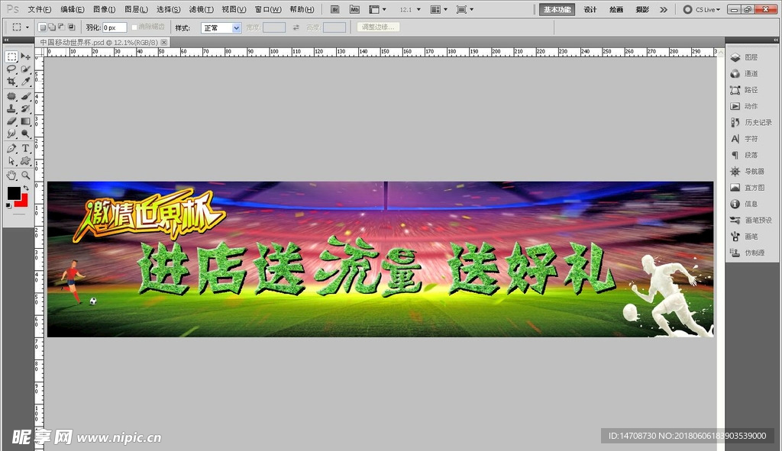
Task: Expand more workspaces with double chevron
Action: pyautogui.click(x=664, y=9)
